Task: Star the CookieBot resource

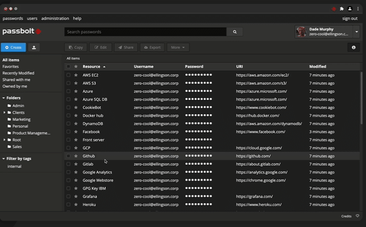Action: click(x=76, y=107)
